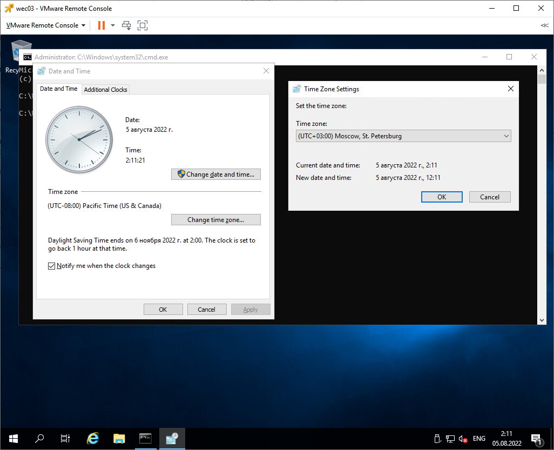Viewport: 554px width, 450px height.
Task: Click Change time zone button
Action: (216, 219)
